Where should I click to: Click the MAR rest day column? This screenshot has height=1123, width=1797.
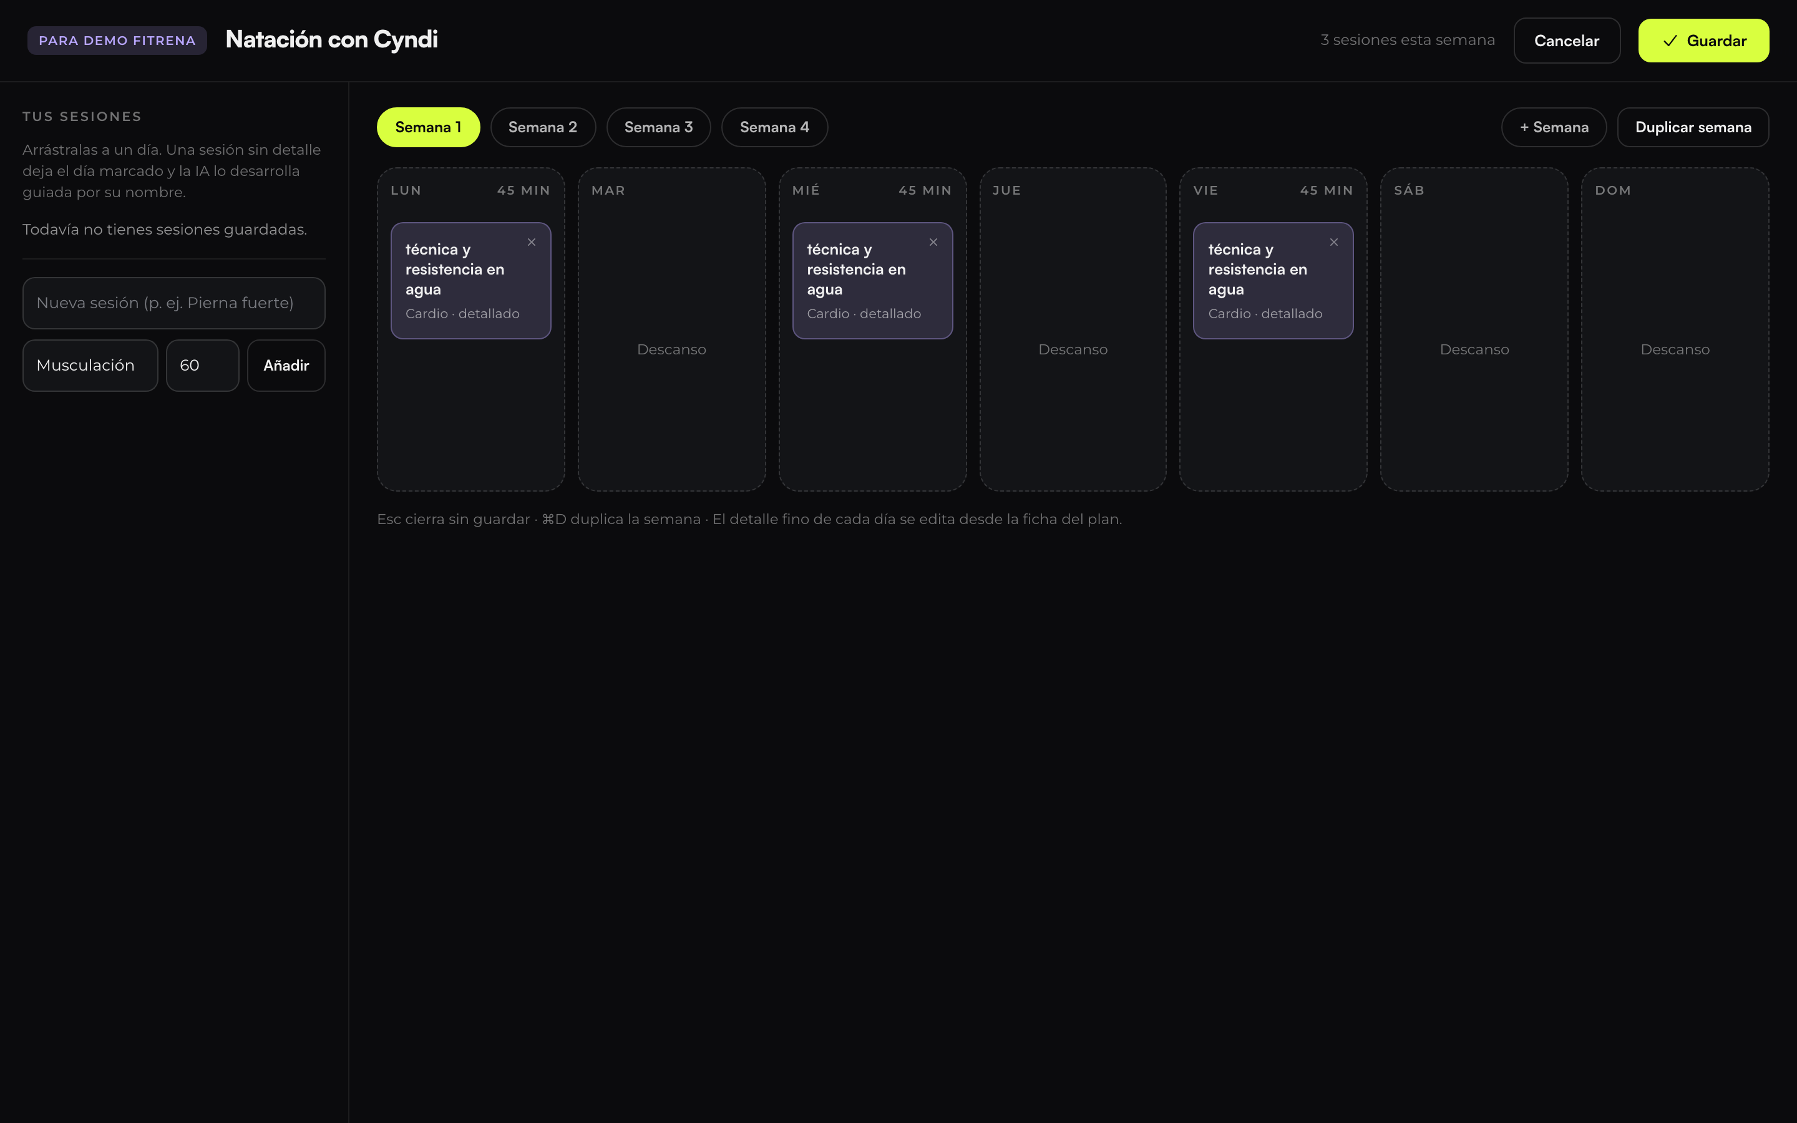[x=672, y=329]
